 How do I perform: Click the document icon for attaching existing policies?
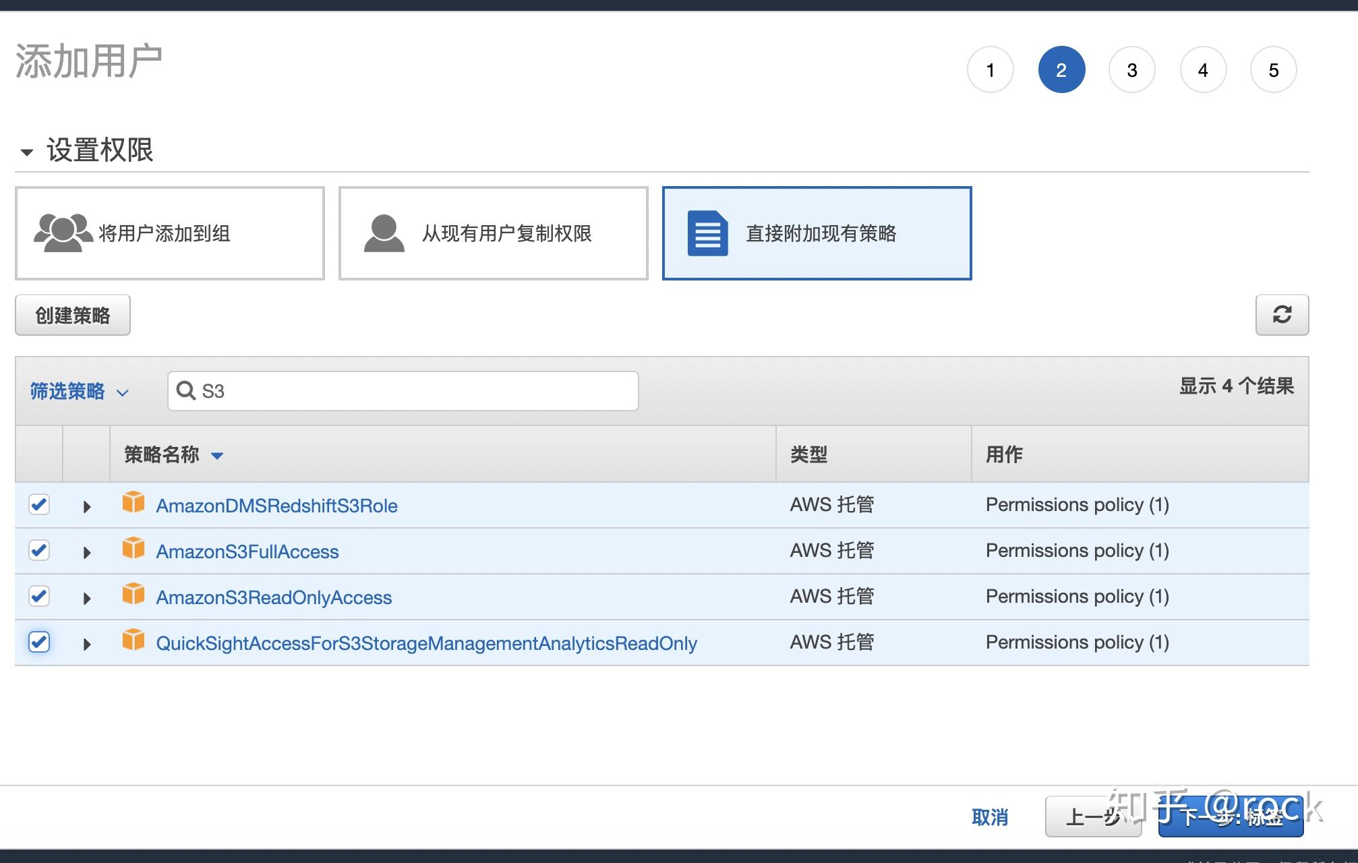pyautogui.click(x=707, y=233)
